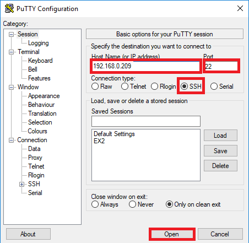The width and height of the screenshot is (249, 243).
Task: Click the PuTTY icon in title bar
Action: 9,8
